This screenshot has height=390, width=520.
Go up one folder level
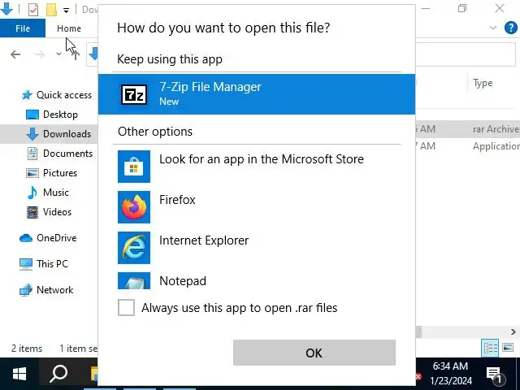tap(76, 54)
